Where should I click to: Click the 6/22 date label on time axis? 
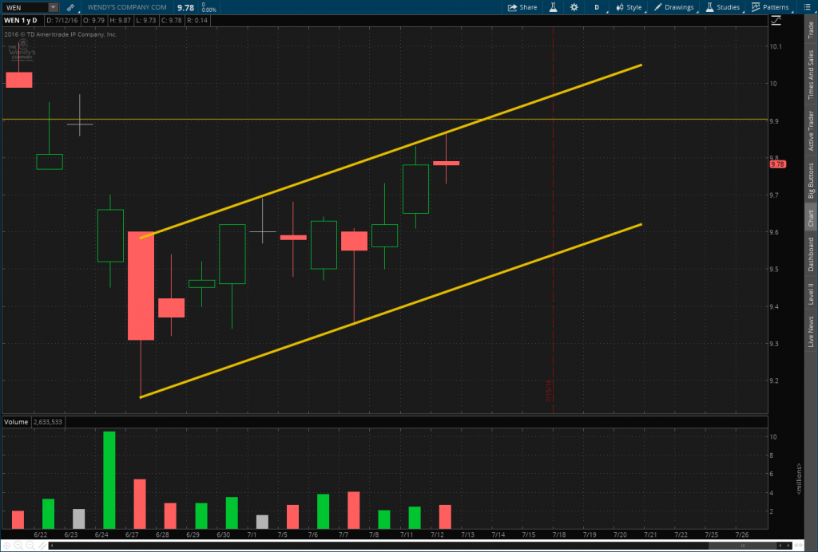[41, 534]
